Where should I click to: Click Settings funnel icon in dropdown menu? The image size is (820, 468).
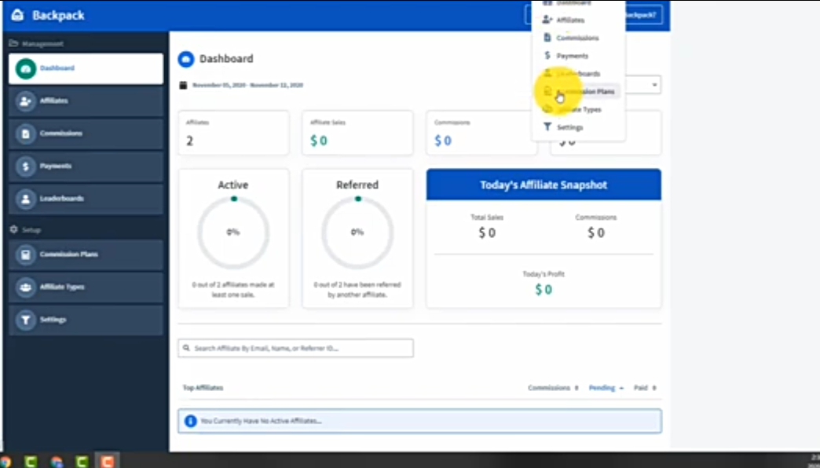click(x=547, y=126)
